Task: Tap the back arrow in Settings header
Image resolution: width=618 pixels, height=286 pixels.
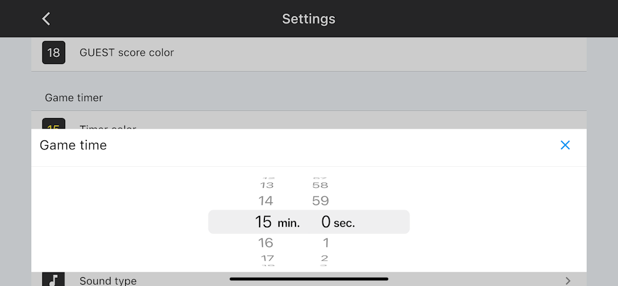Action: click(x=46, y=19)
